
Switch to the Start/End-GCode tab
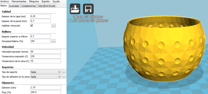pos(47,6)
